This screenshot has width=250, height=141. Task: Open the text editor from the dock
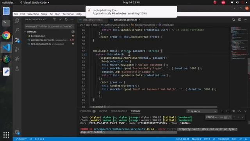[x=6, y=71]
